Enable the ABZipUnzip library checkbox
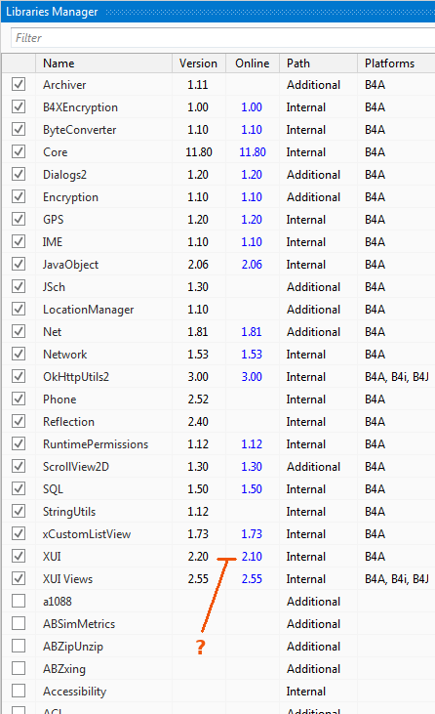This screenshot has width=435, height=714. (x=19, y=646)
